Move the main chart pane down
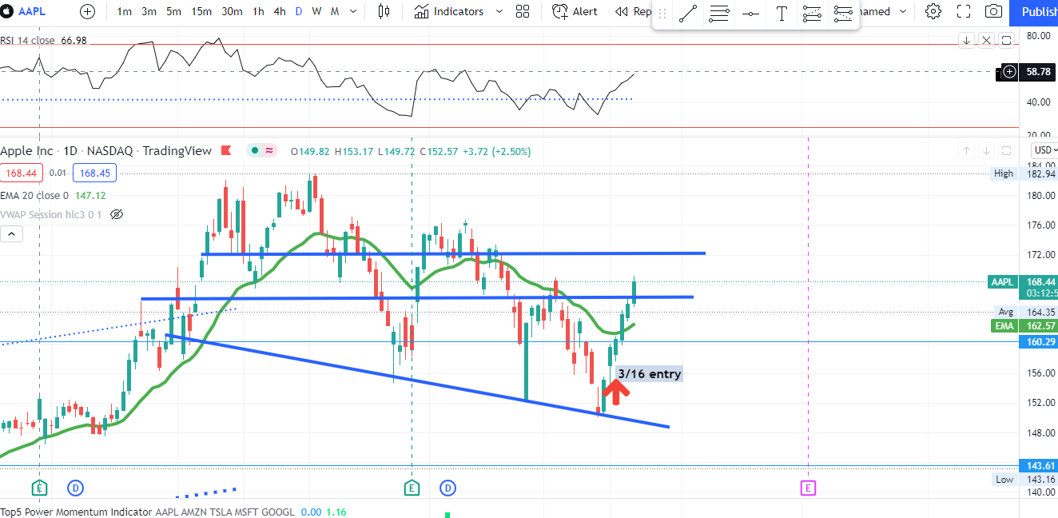This screenshot has width=1058, height=518. point(987,151)
